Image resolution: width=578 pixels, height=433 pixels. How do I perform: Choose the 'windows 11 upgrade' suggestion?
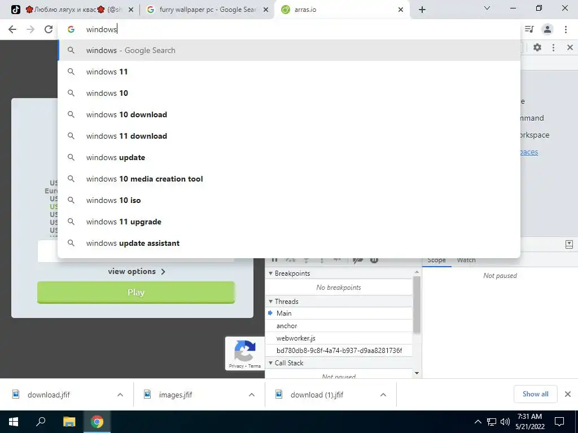(x=289, y=222)
